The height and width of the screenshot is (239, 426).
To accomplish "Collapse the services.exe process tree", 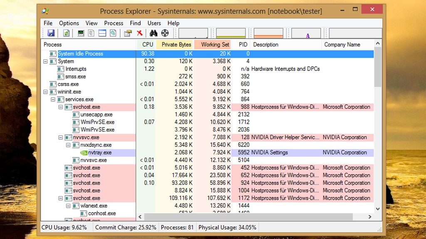I will (x=53, y=99).
